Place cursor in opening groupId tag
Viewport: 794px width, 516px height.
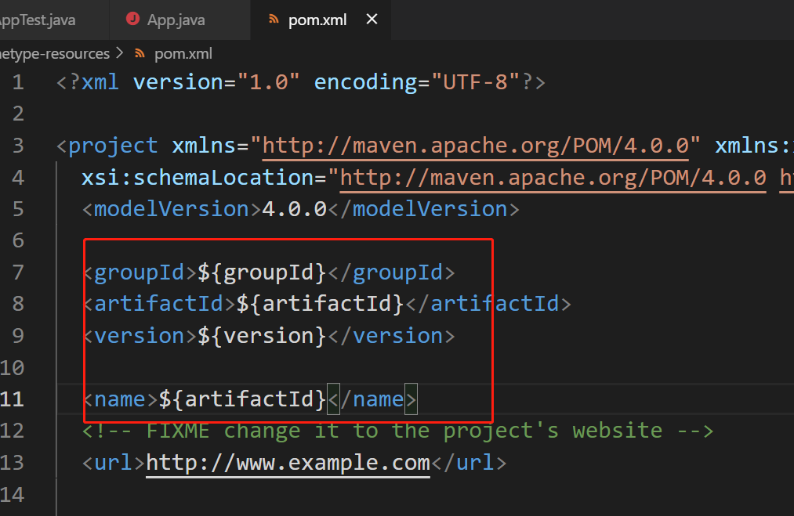[139, 272]
